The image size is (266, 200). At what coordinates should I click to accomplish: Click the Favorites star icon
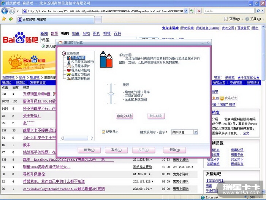(x=4, y=19)
